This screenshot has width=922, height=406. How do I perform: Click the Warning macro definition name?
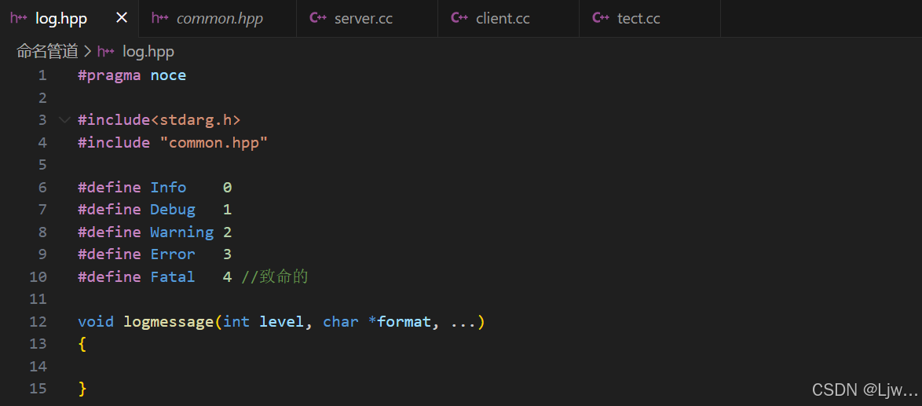(182, 232)
